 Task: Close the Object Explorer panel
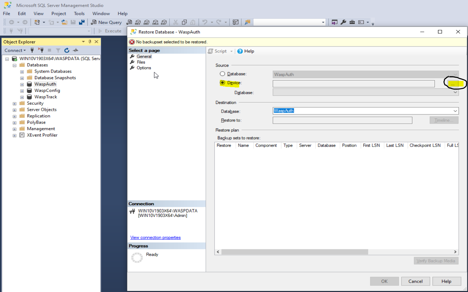pos(97,42)
